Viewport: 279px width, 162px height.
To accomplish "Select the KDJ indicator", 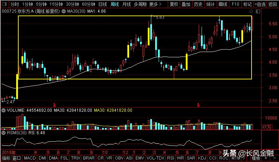I will click(x=202, y=158).
